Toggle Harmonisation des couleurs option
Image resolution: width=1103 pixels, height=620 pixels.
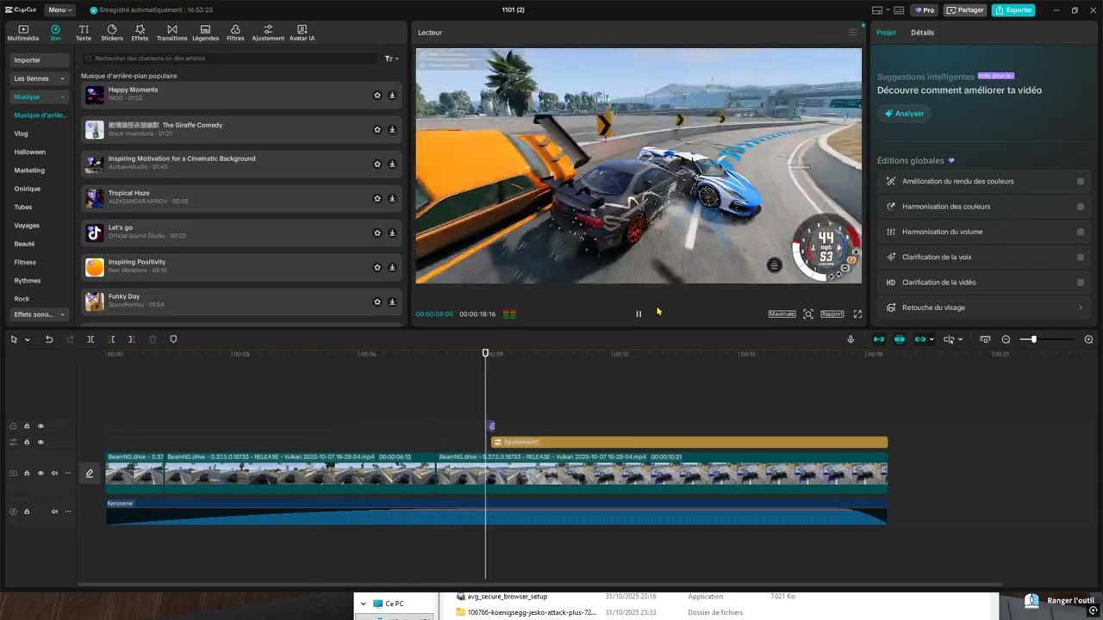click(x=1081, y=207)
